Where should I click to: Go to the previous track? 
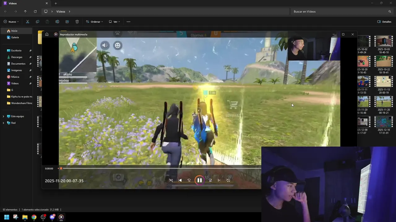point(180,180)
